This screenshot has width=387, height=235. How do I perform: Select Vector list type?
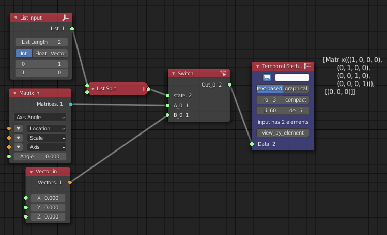[58, 54]
